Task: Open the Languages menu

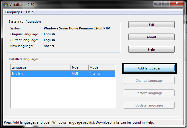Action: click(x=14, y=12)
